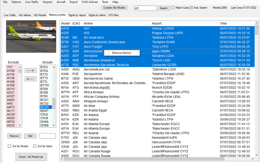
Task: Switch to the Flights by Airline tab
Action: point(97,15)
